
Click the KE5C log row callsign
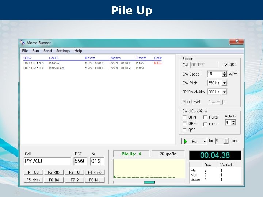(x=54, y=63)
